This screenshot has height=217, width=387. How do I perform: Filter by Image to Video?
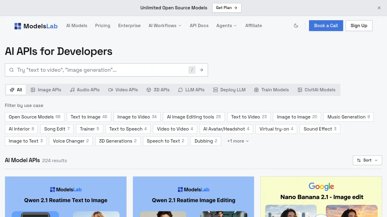tap(137, 117)
